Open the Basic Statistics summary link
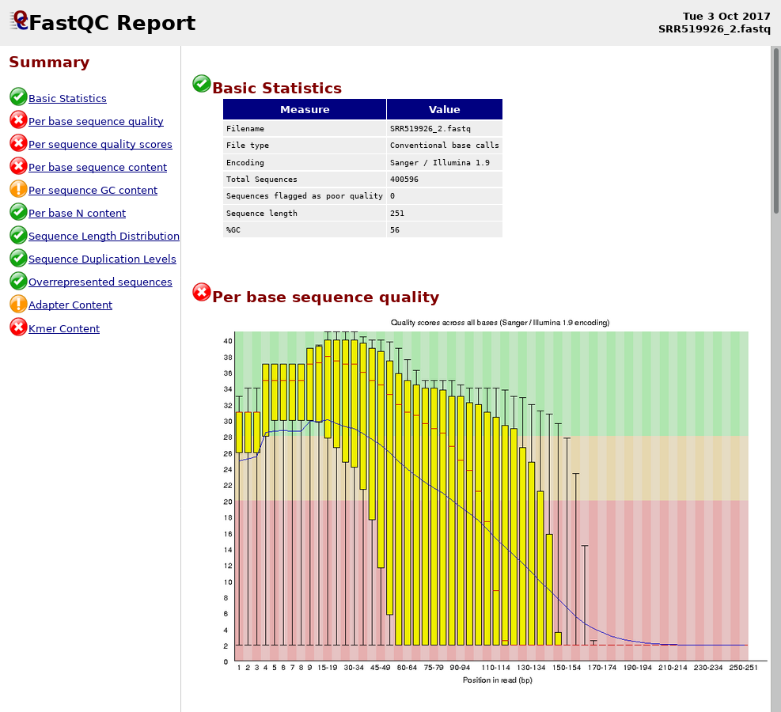This screenshot has width=781, height=712. point(67,99)
